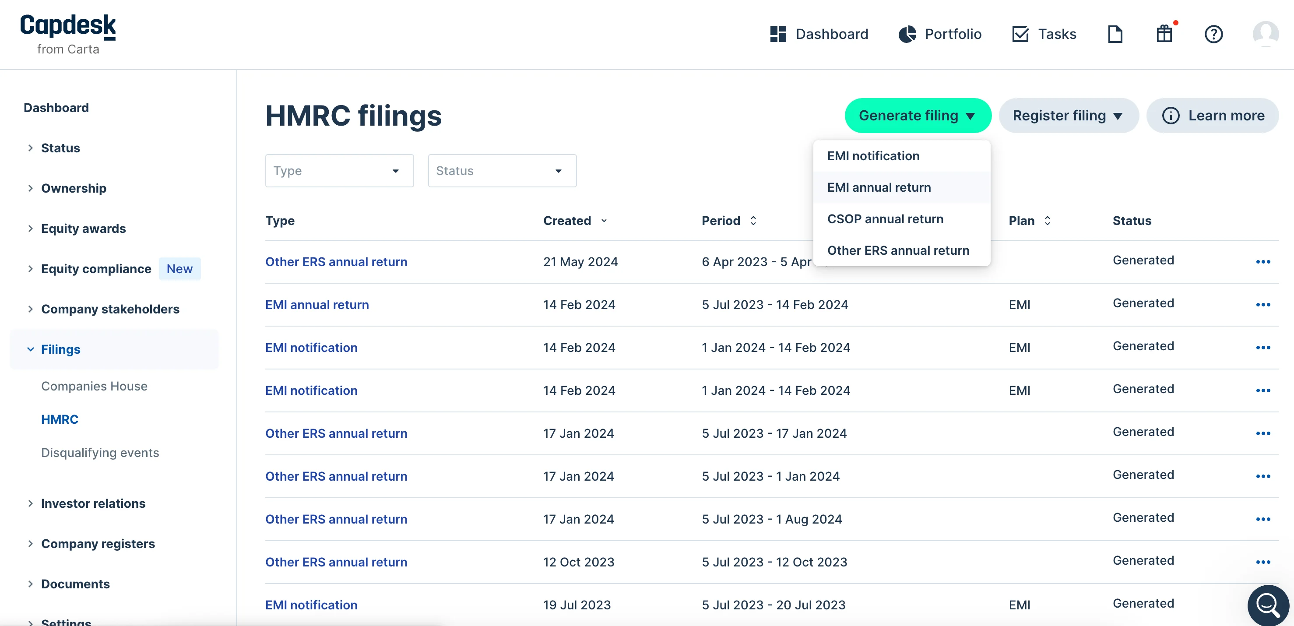Open the chat support bubble

click(x=1268, y=605)
